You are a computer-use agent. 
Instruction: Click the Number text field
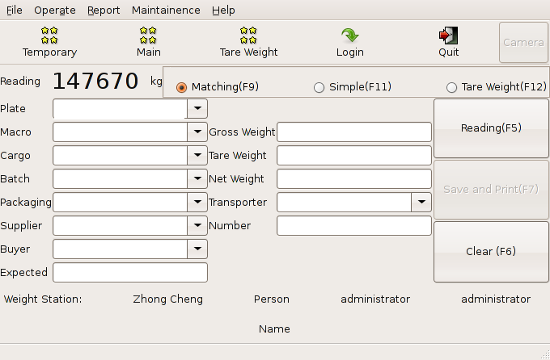tap(353, 226)
